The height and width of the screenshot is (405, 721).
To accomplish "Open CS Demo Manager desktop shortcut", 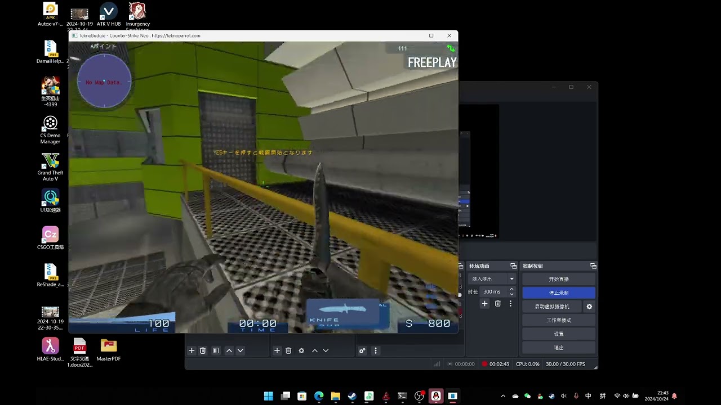I will click(50, 129).
